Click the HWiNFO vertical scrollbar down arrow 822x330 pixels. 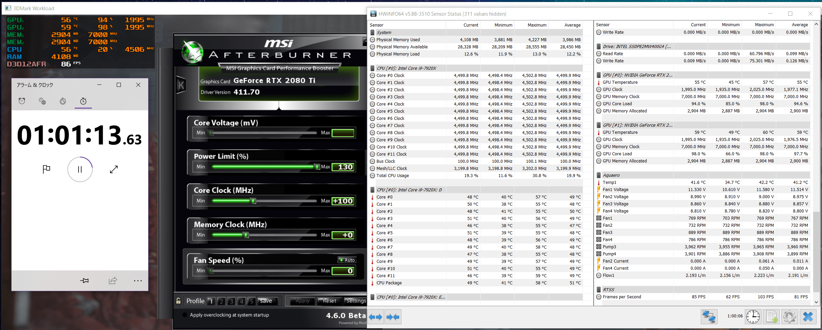(816, 302)
